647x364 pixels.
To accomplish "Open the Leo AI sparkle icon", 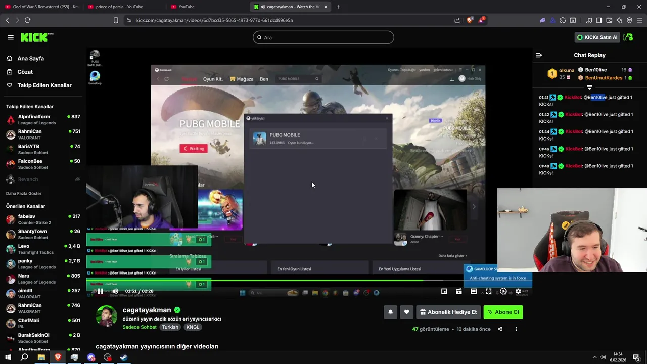I will [x=619, y=20].
